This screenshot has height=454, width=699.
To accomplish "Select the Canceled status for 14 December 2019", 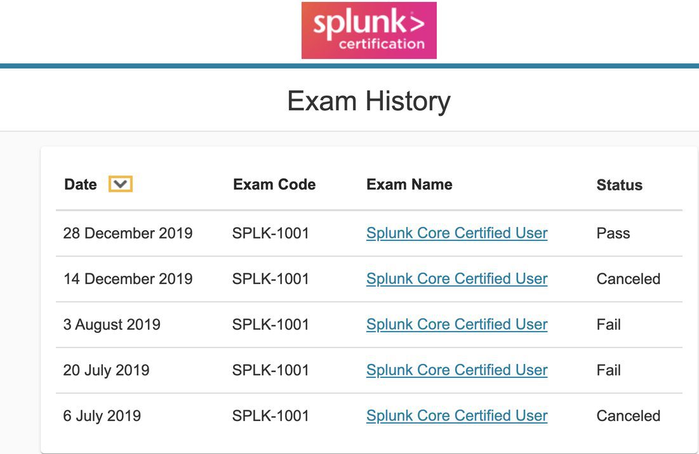I will pos(628,279).
